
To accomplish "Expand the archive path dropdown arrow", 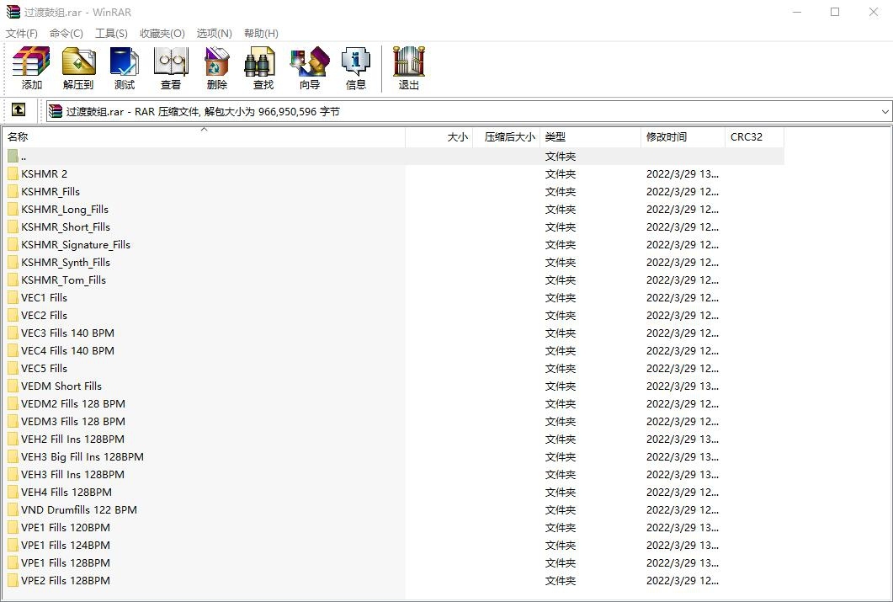I will [885, 111].
